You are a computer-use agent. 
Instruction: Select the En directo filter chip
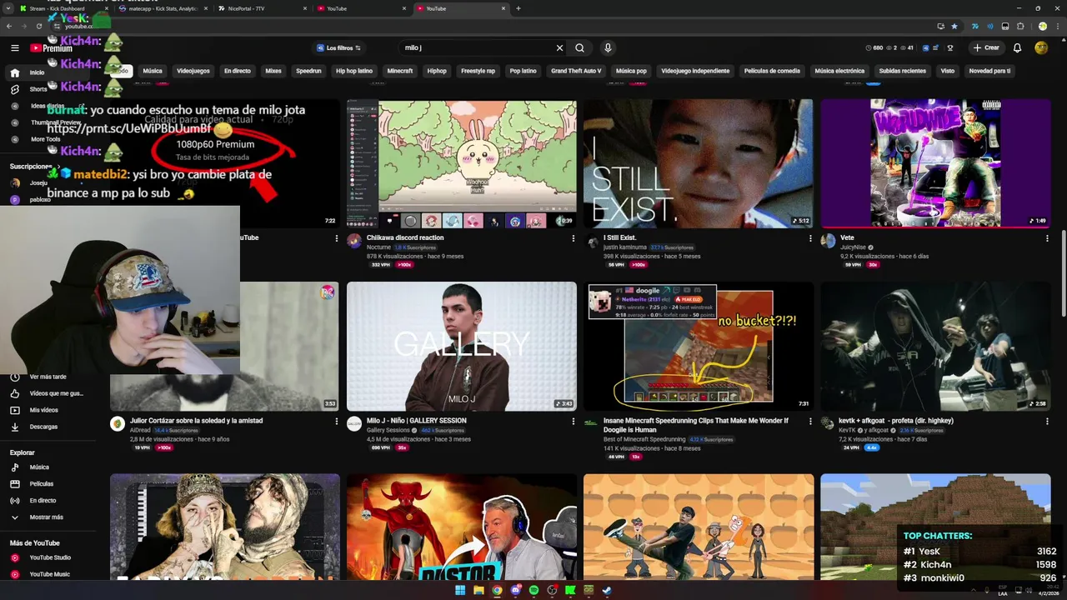(237, 71)
